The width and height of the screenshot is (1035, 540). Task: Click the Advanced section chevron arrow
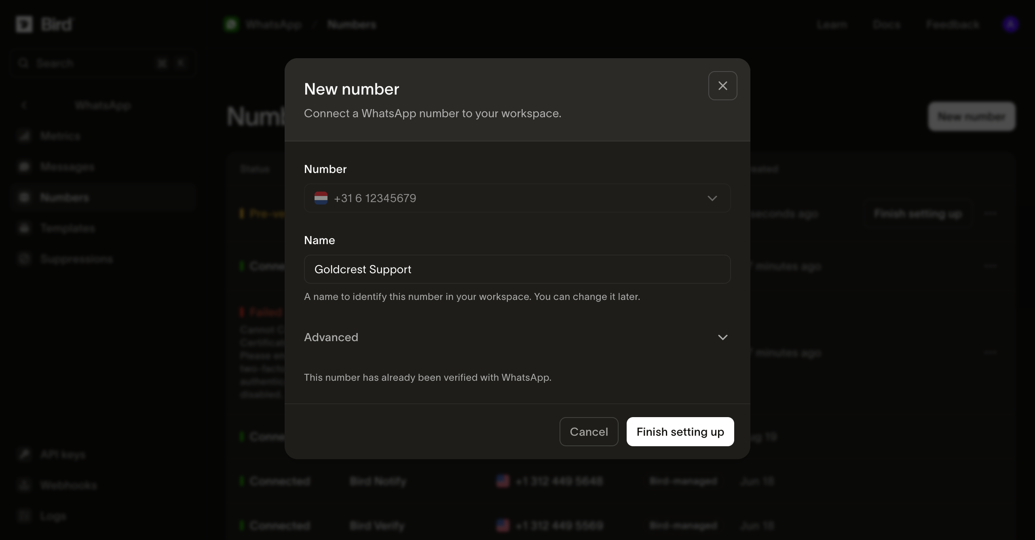(x=722, y=337)
